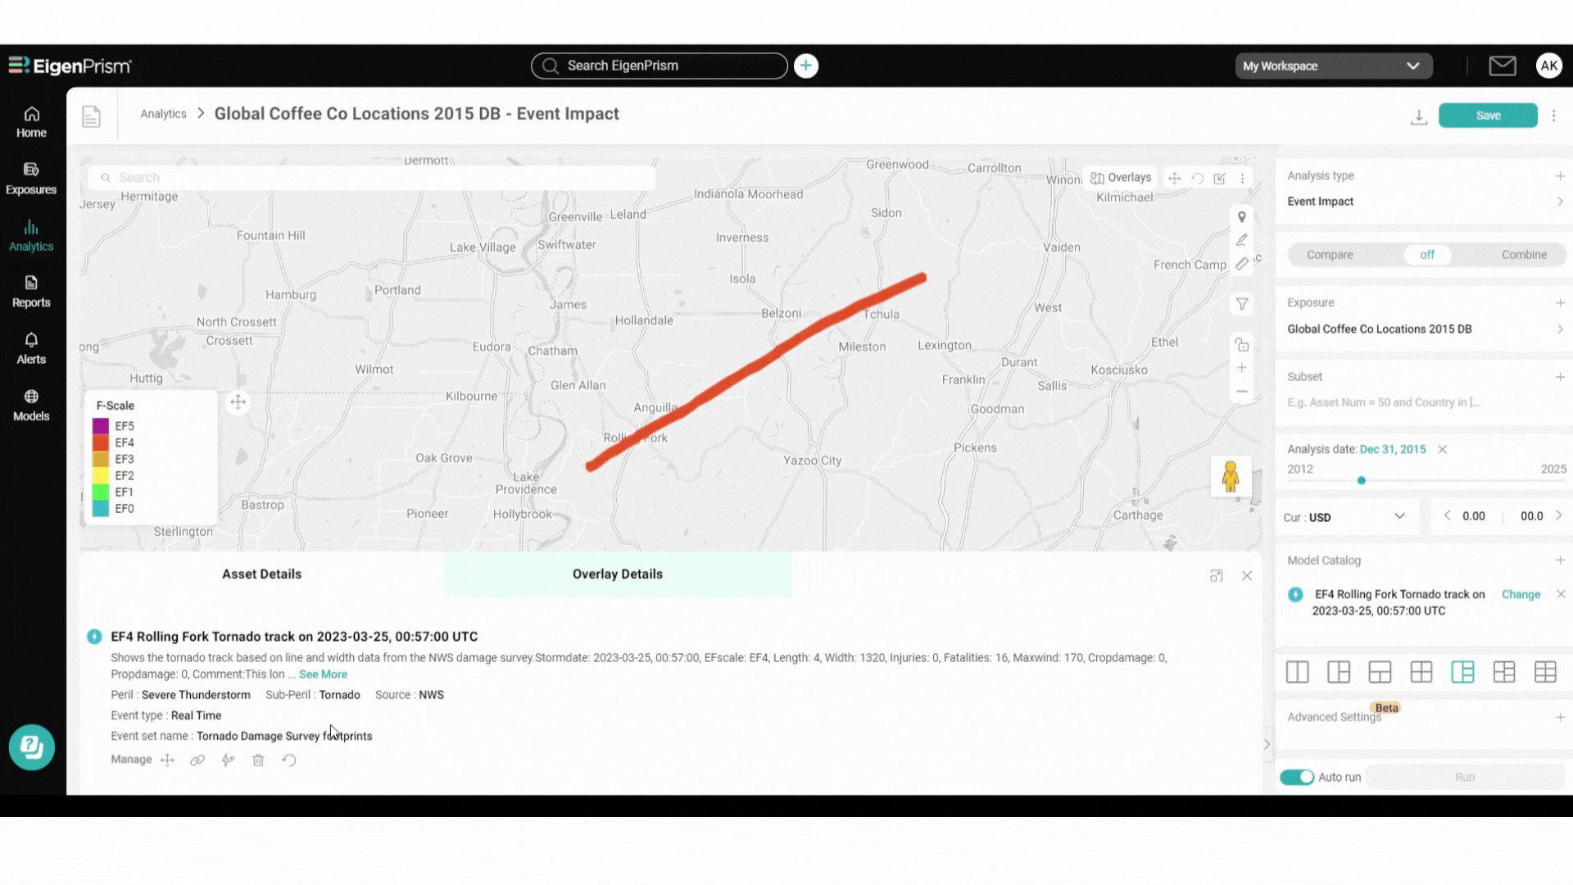Click the Run button

pos(1465,777)
